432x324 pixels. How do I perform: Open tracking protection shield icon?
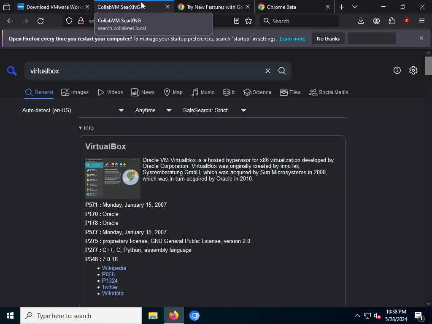[x=69, y=21]
